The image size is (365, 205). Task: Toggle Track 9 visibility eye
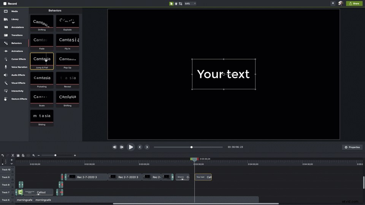click(x=13, y=175)
